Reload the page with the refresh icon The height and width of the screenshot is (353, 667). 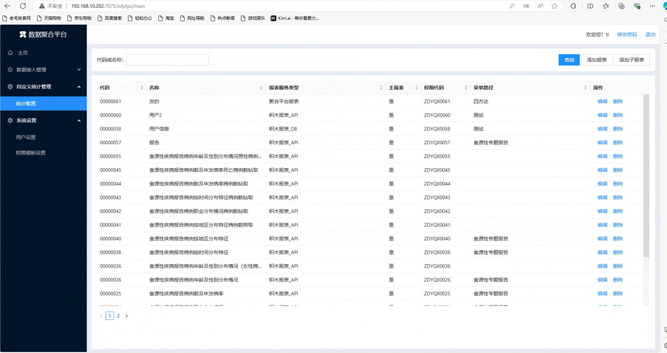coord(23,6)
